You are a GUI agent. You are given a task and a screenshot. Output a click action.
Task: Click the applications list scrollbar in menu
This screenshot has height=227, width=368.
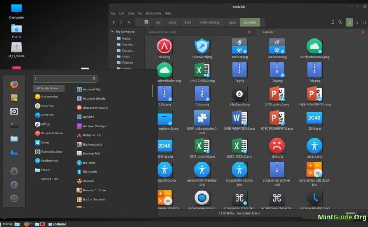click(x=153, y=91)
